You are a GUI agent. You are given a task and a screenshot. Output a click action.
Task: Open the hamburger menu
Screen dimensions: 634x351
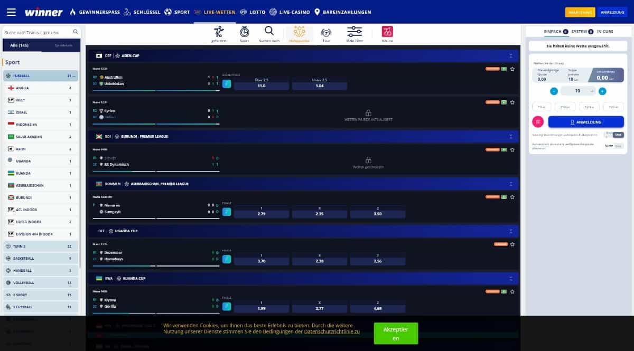tap(12, 12)
